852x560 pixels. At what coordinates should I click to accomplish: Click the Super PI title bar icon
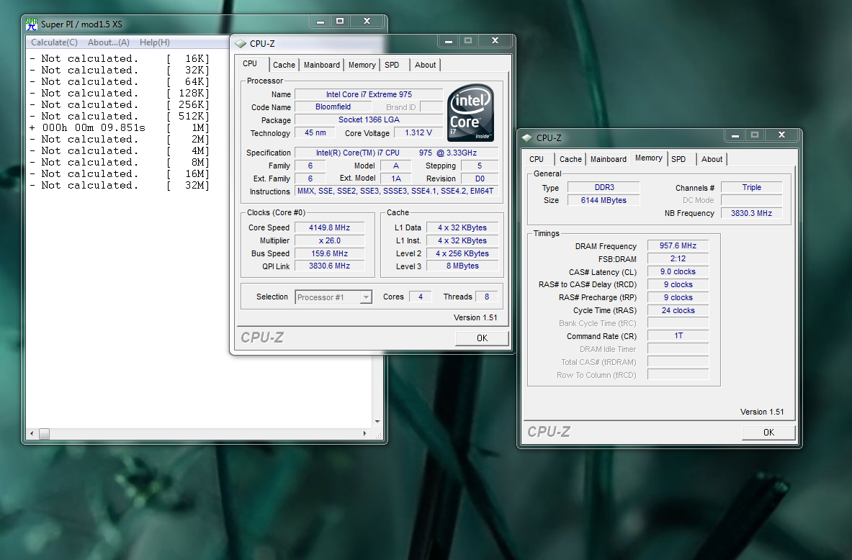pyautogui.click(x=32, y=24)
